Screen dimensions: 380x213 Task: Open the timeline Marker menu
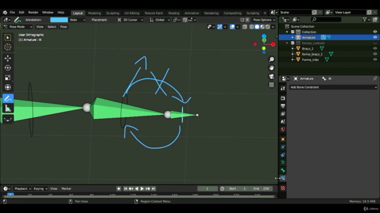(66, 189)
